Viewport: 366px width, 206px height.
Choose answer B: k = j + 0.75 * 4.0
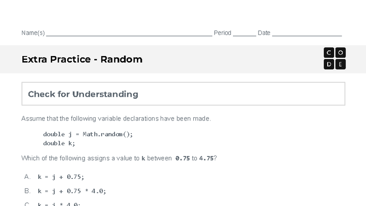coord(71,191)
